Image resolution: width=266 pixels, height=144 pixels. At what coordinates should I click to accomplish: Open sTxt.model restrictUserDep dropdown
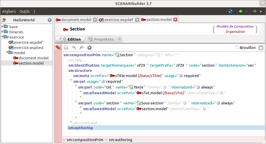coord(221,93)
